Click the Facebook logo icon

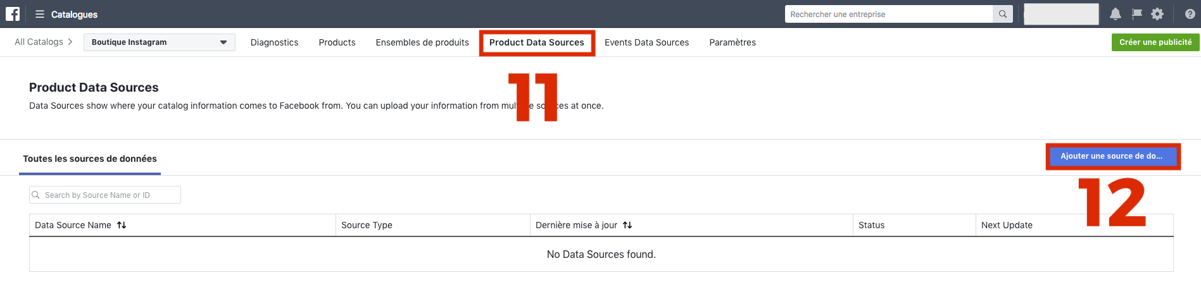tap(13, 14)
